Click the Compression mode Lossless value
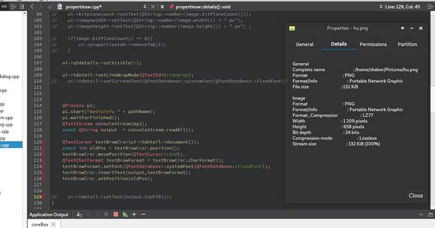The height and width of the screenshot is (228, 435). [368, 138]
